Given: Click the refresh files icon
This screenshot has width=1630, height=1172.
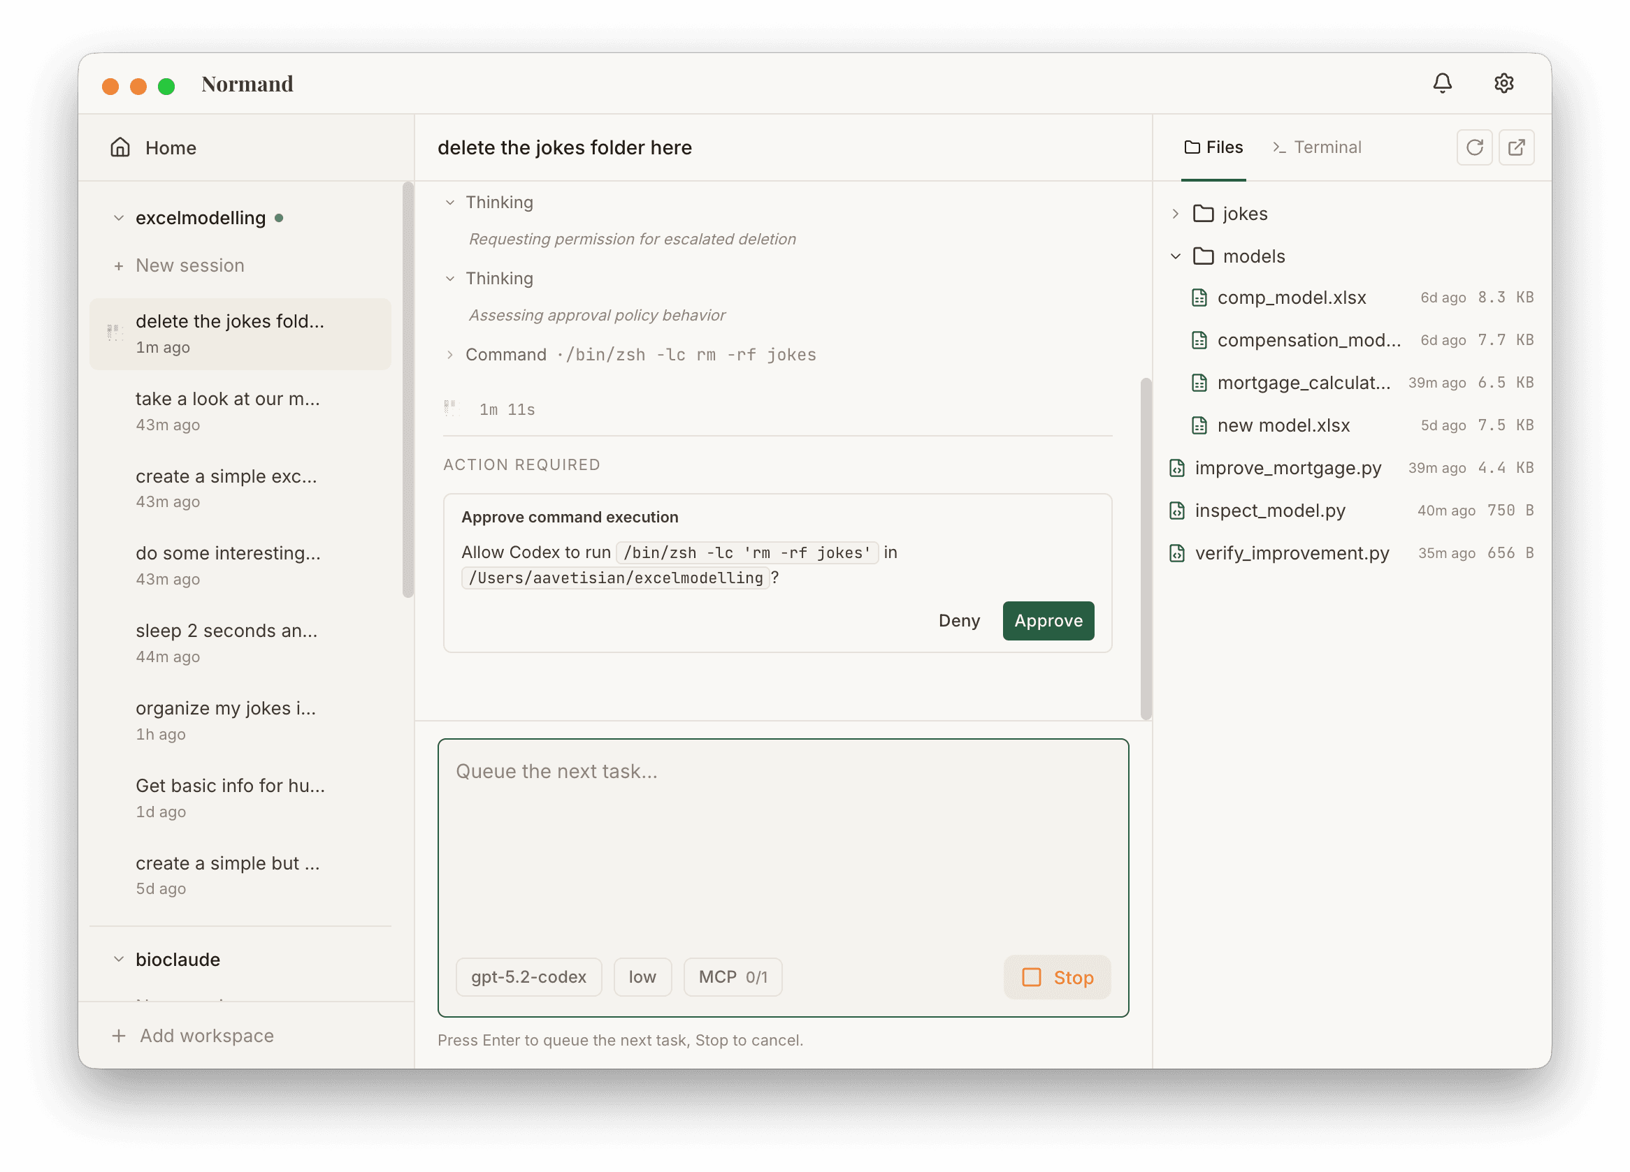Looking at the screenshot, I should point(1474,147).
